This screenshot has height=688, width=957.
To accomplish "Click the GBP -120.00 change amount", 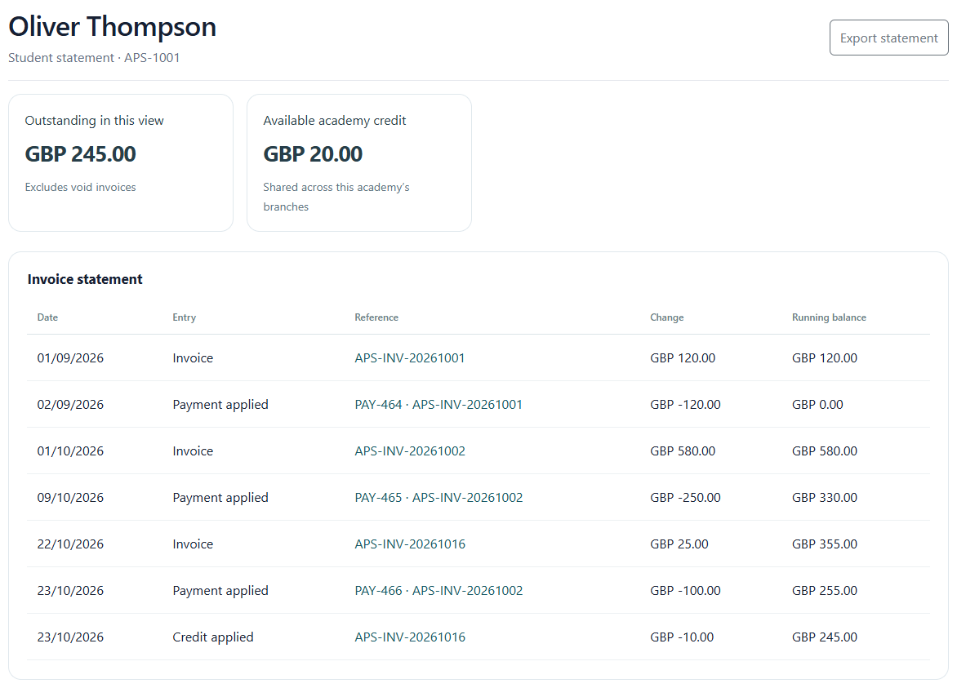I will point(685,404).
